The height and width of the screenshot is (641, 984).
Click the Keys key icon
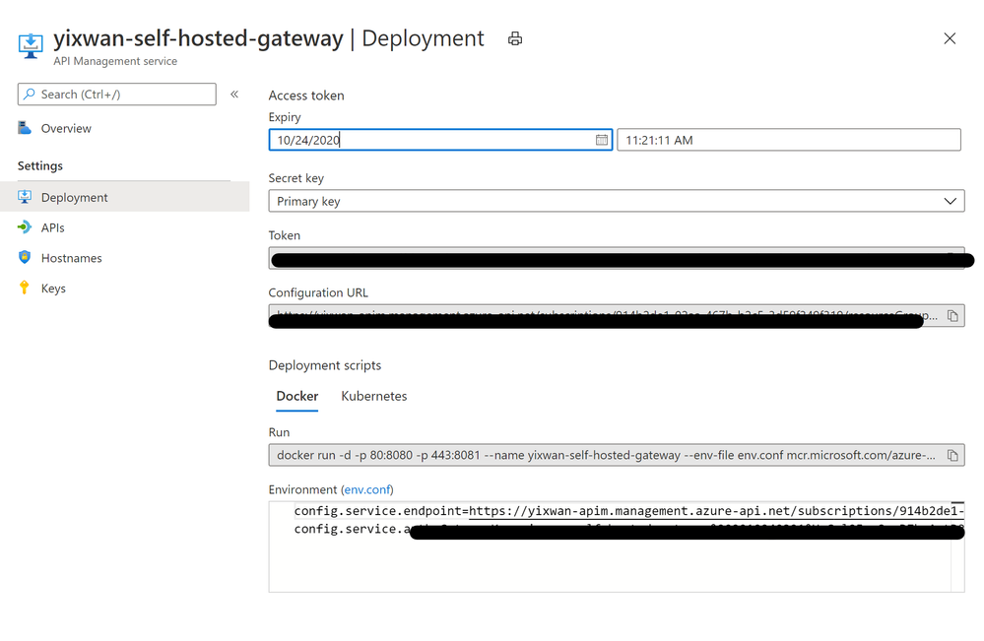tap(25, 288)
